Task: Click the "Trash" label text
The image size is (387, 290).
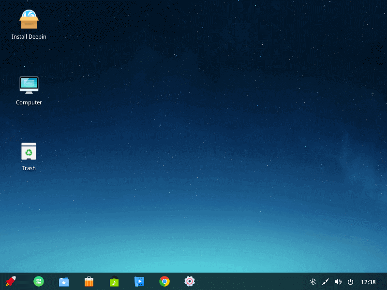Action: point(29,168)
